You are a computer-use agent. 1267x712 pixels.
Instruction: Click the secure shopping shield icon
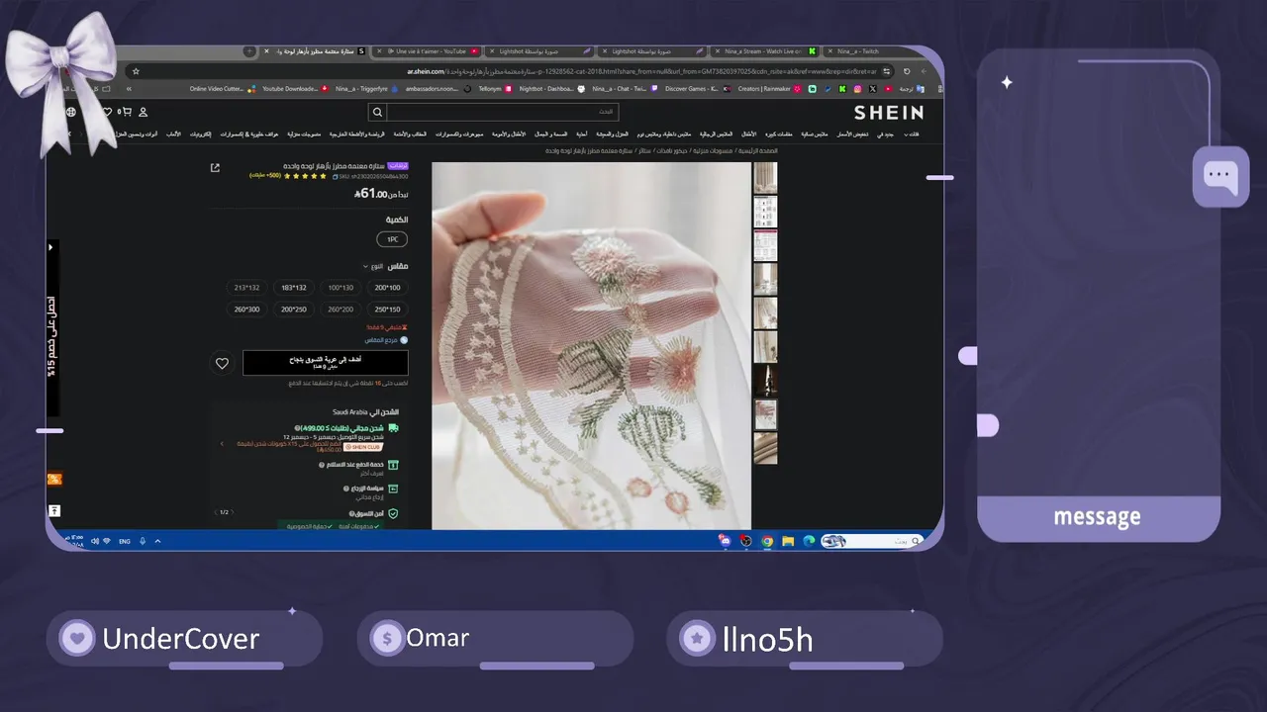pyautogui.click(x=393, y=514)
